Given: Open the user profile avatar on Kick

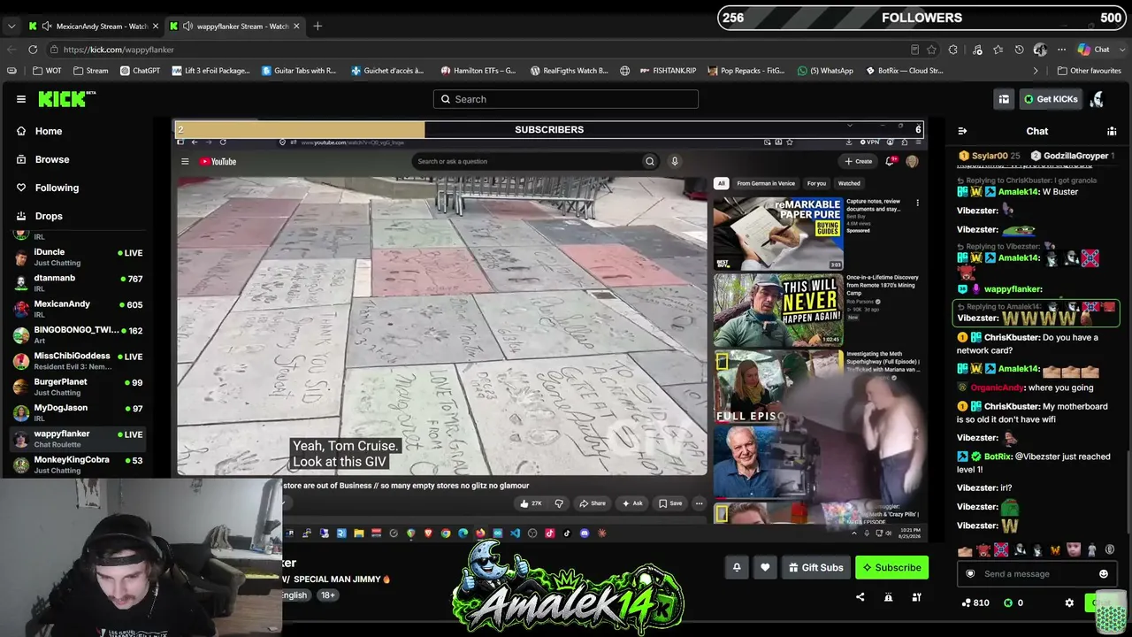Looking at the screenshot, I should pos(1098,99).
